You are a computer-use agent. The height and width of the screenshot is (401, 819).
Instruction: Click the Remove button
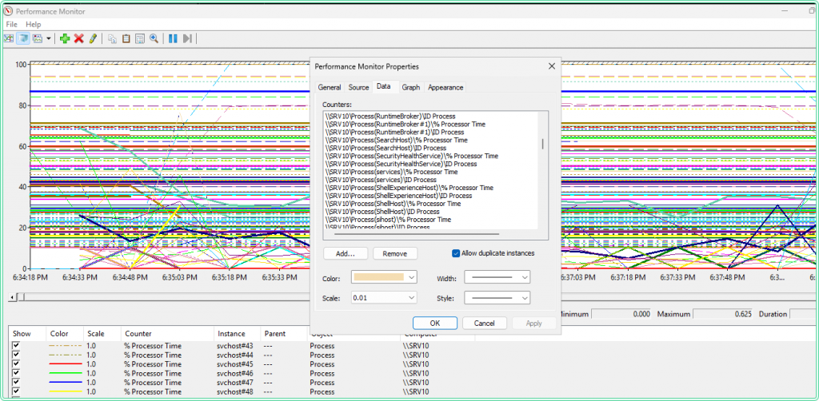coord(395,253)
